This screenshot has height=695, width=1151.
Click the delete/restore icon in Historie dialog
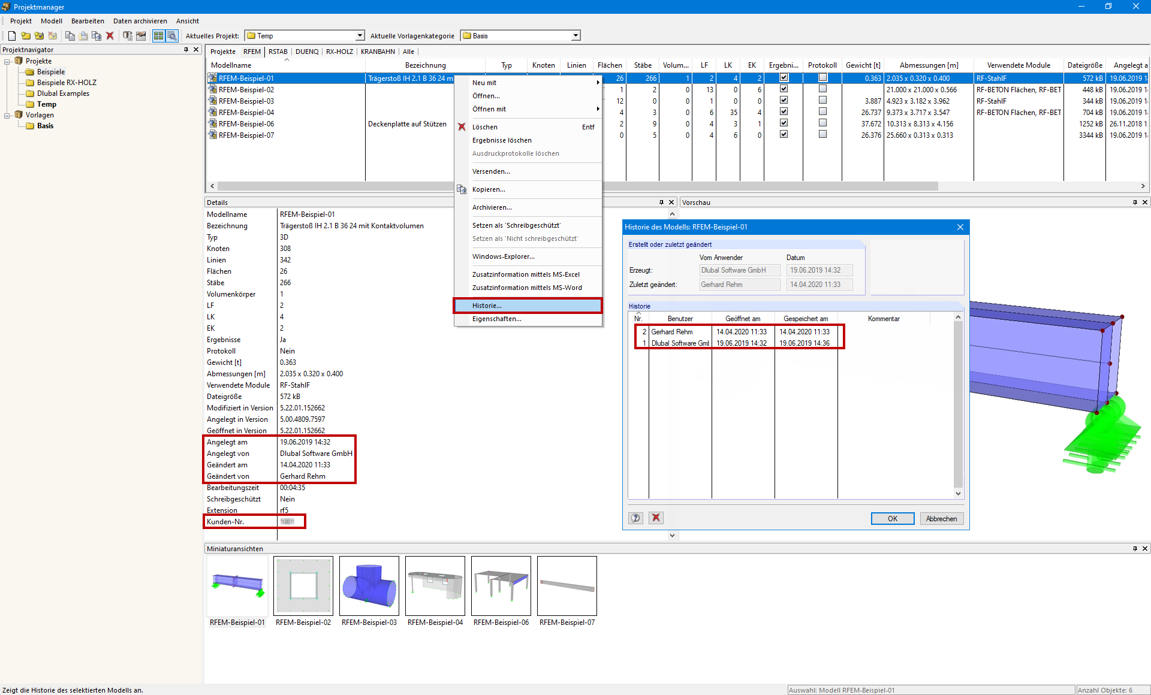(656, 518)
